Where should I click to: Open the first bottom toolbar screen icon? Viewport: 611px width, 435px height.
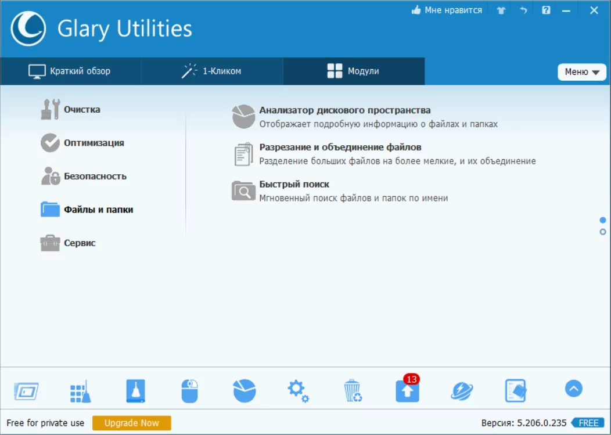27,391
